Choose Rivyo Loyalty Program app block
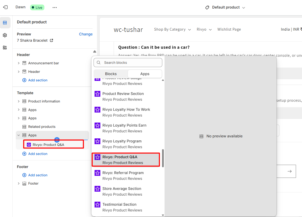This screenshot has width=302, height=217. click(x=126, y=144)
